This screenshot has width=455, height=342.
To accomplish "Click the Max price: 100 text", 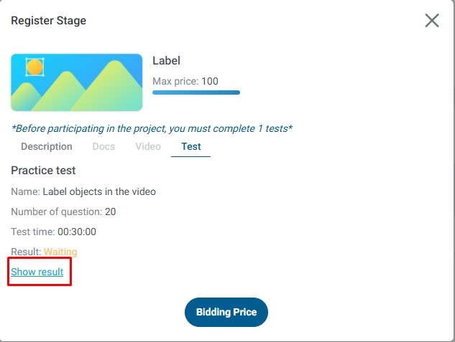I will tap(185, 81).
